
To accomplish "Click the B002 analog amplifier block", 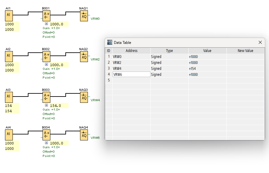I will point(46,56).
